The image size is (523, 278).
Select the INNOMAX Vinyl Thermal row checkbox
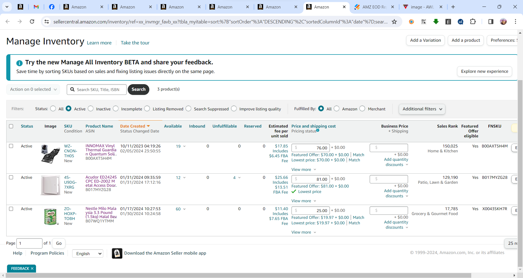11,146
